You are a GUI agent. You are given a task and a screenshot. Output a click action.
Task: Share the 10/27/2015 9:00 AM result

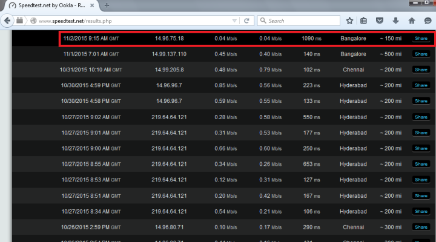421,148
